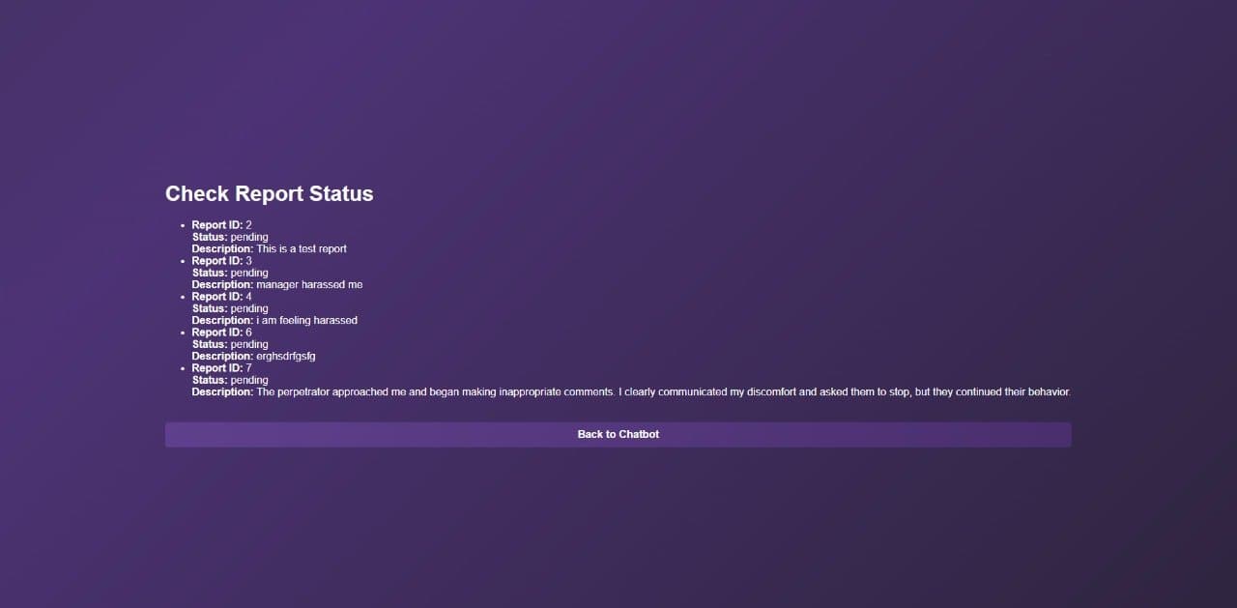Select description 'i am feeling harassed'
This screenshot has width=1237, height=608.
[306, 320]
